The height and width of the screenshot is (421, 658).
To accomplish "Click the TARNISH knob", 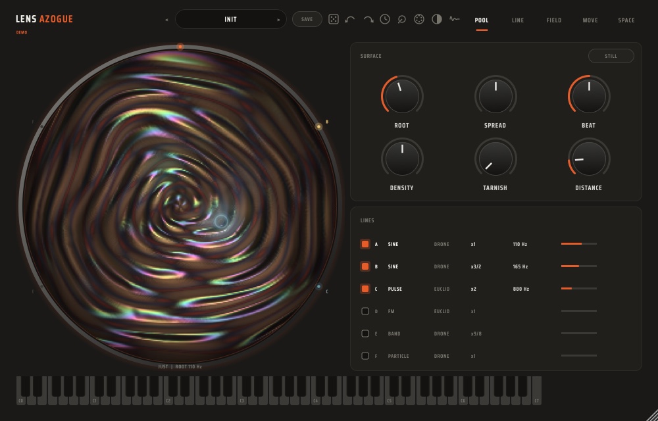I will tap(495, 159).
